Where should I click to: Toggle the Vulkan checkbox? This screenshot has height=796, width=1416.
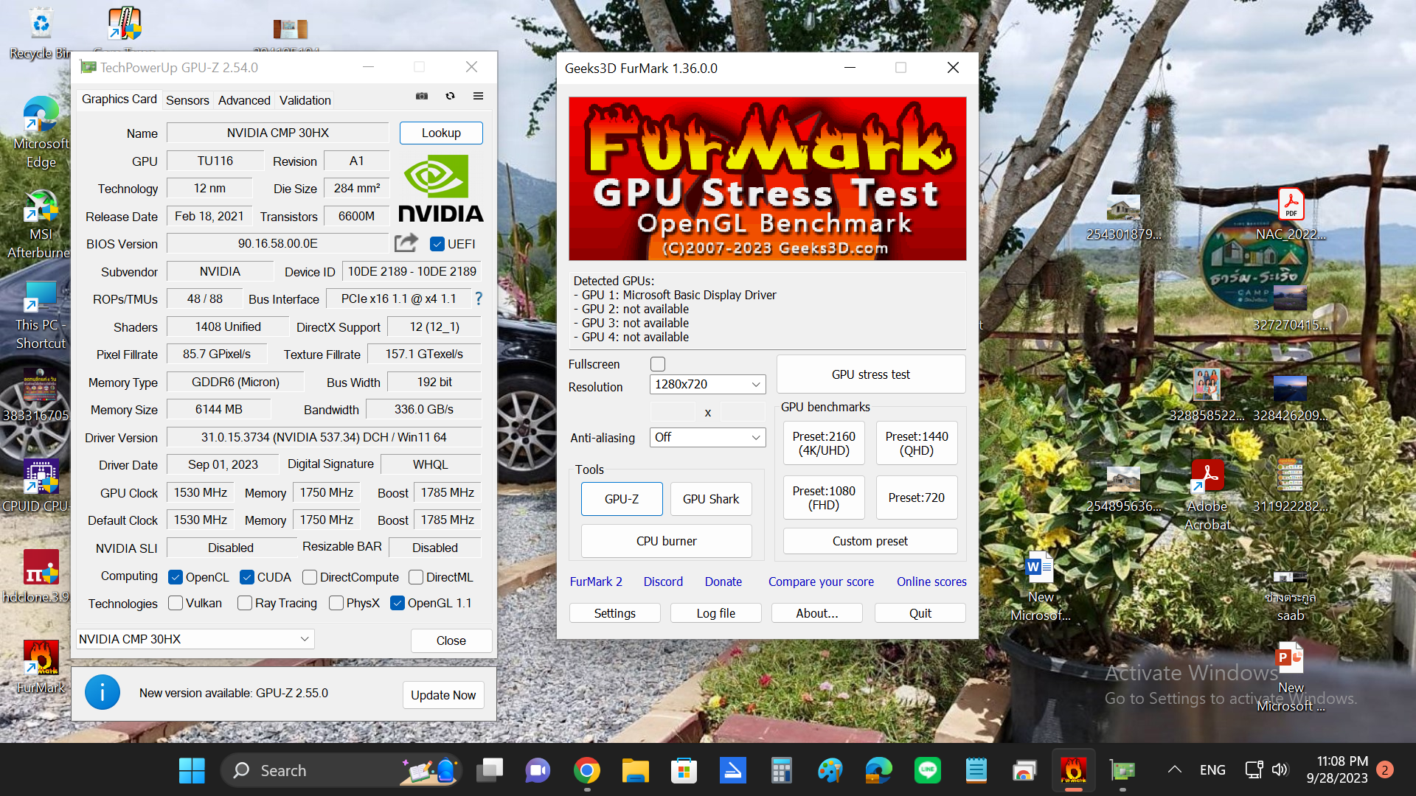tap(176, 603)
